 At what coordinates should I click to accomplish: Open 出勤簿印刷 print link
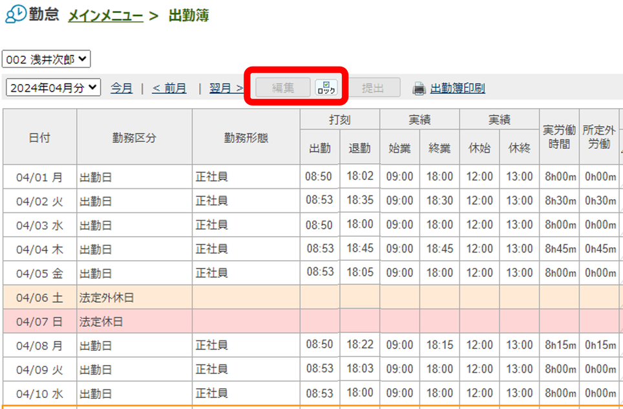(458, 89)
